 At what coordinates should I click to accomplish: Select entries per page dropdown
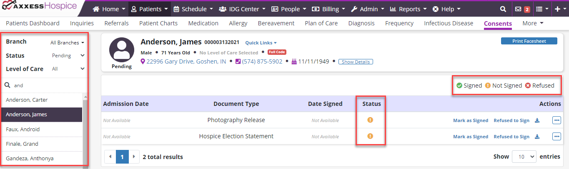pos(524,157)
